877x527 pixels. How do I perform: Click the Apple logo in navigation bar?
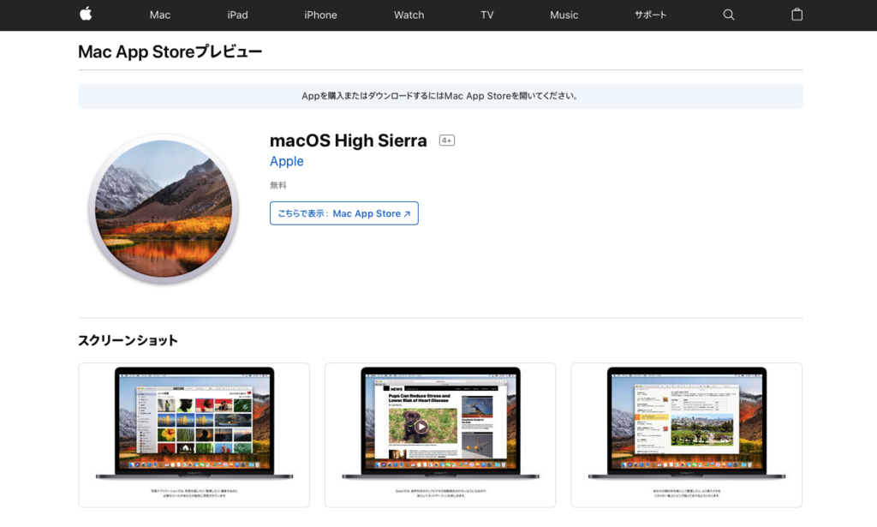(x=86, y=14)
